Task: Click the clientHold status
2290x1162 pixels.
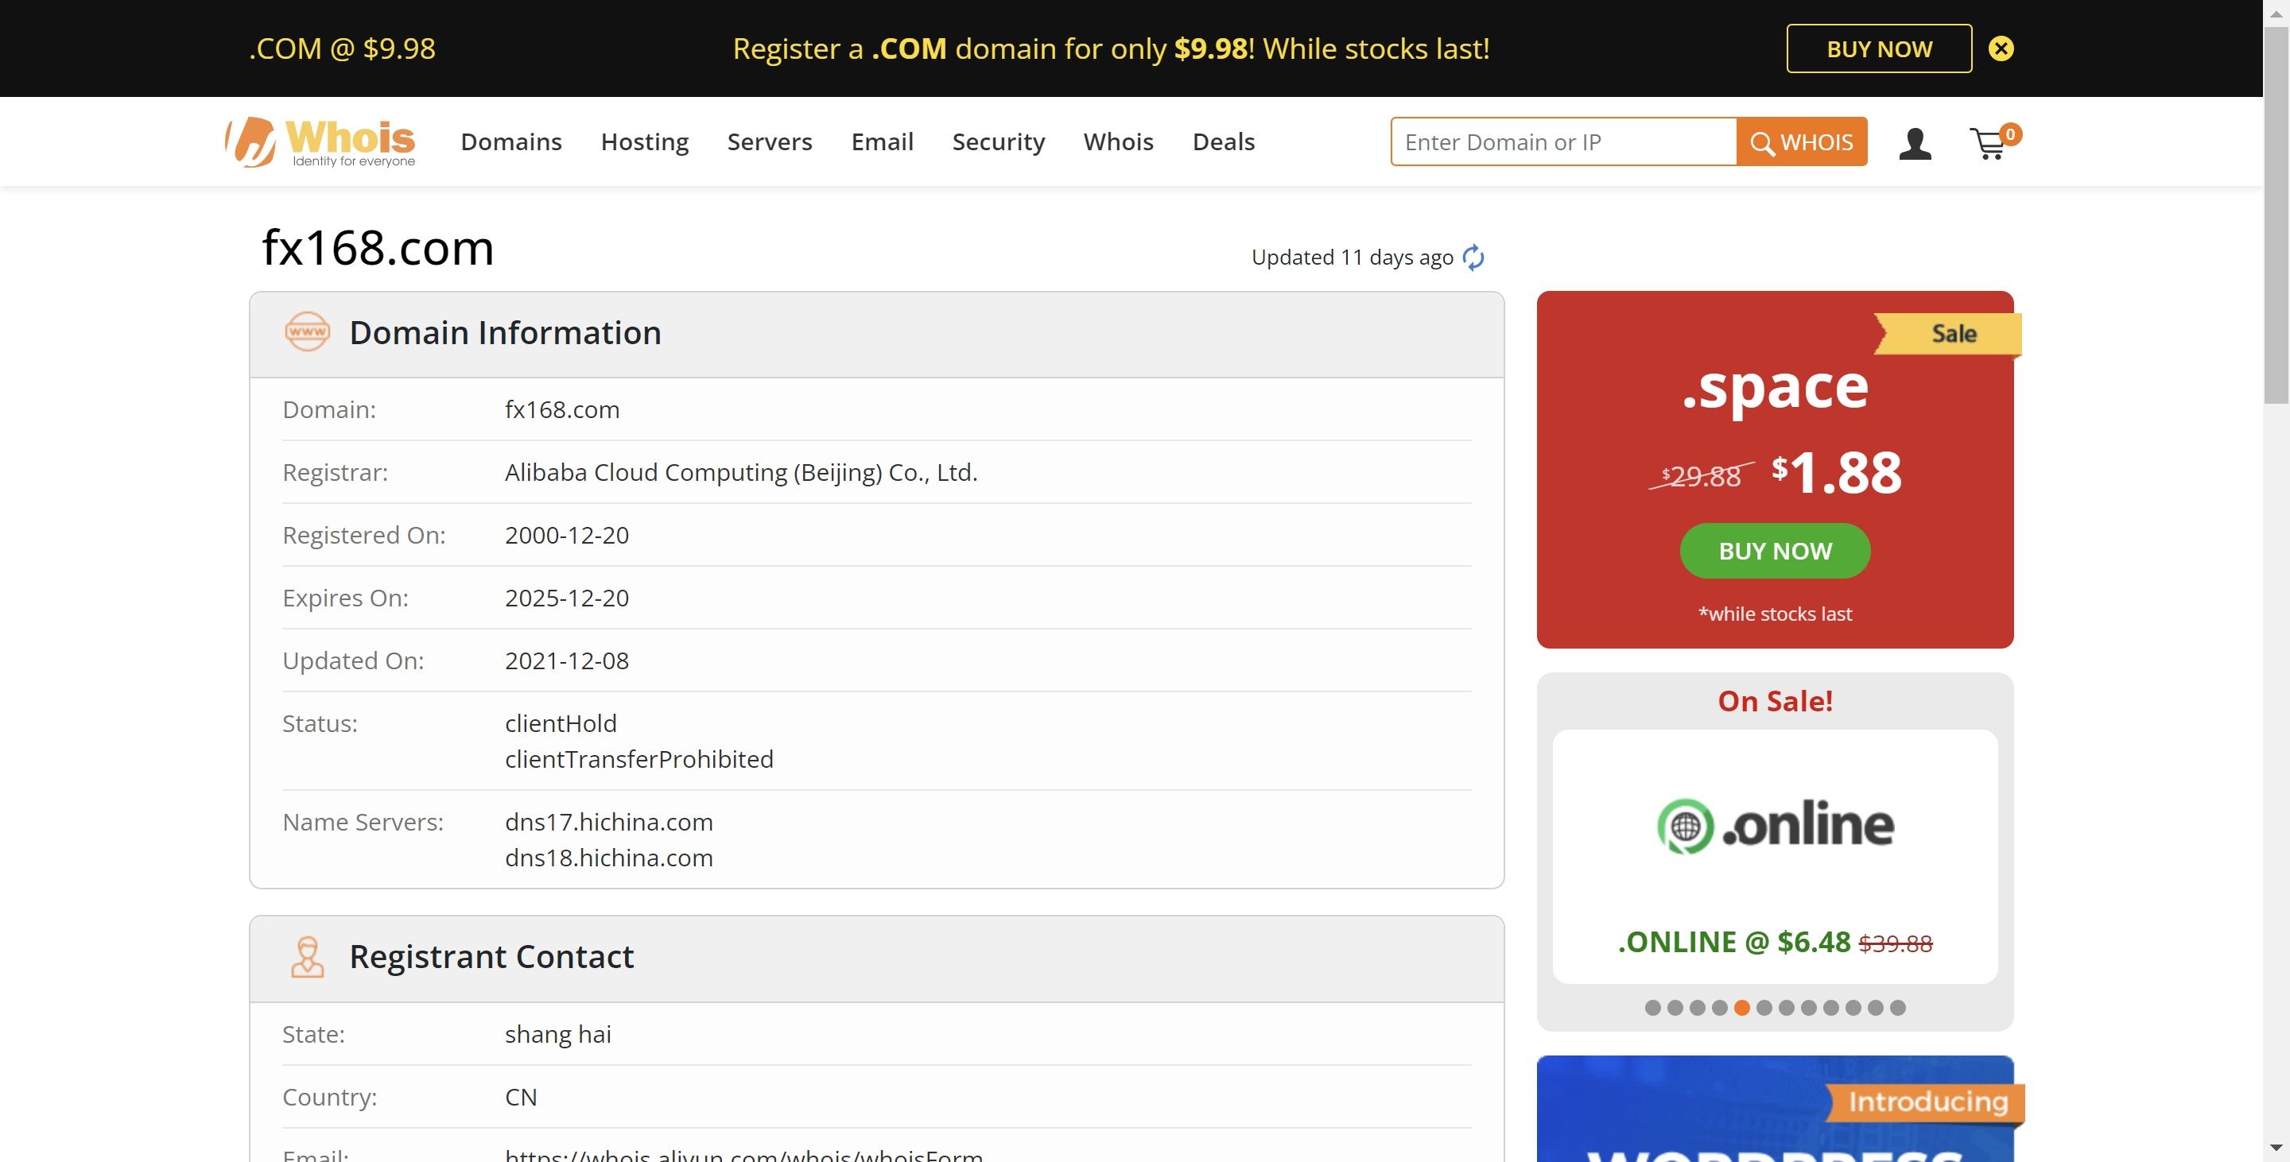Action: pyautogui.click(x=561, y=723)
